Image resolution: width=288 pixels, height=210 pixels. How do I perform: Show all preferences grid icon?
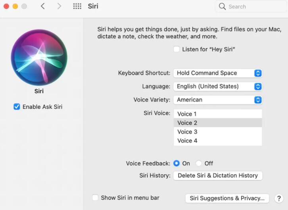point(77,6)
